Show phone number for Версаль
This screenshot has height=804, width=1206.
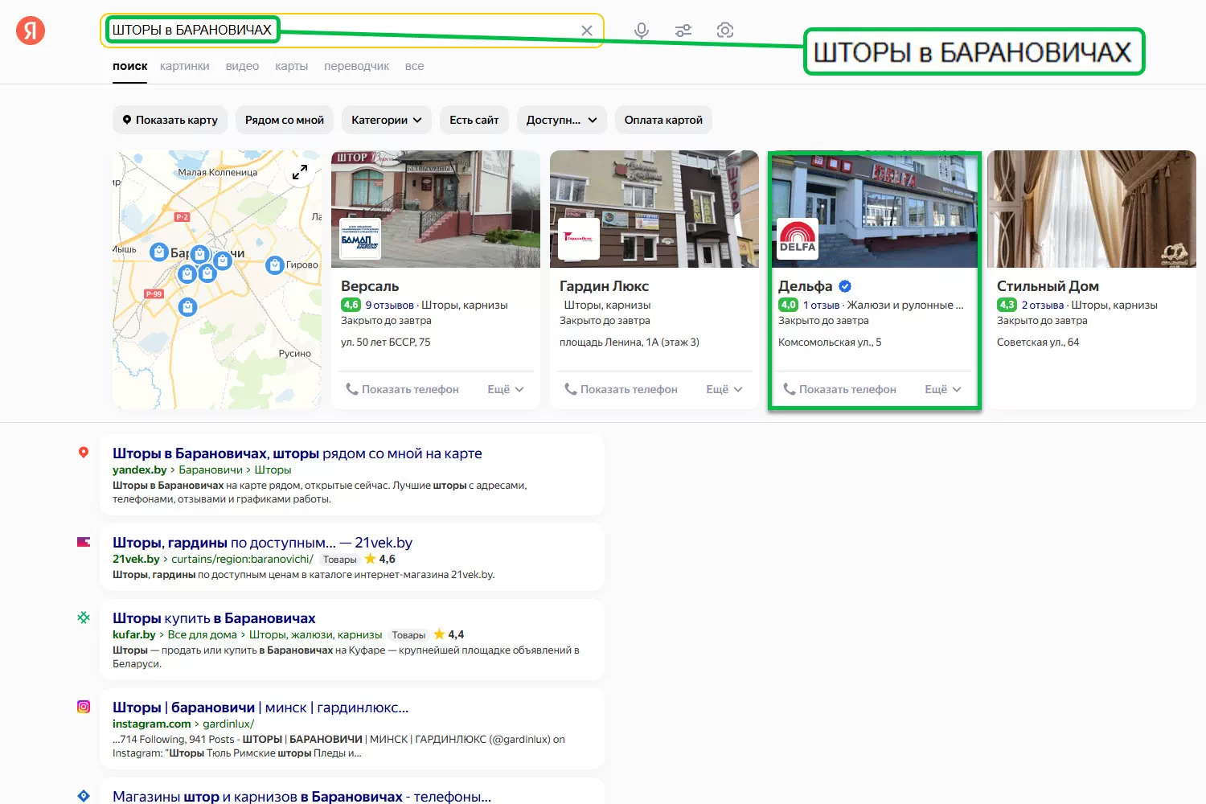point(403,389)
